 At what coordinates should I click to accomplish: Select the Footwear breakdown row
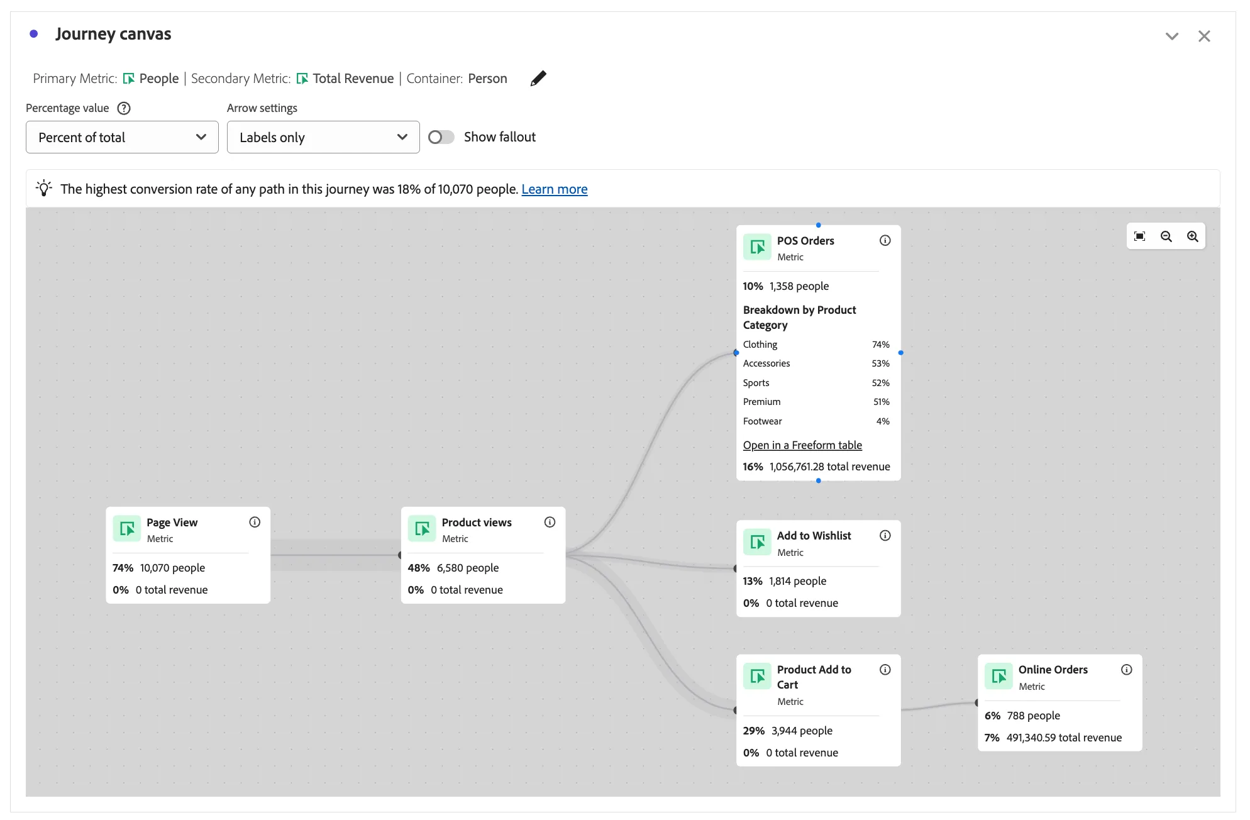coord(816,421)
